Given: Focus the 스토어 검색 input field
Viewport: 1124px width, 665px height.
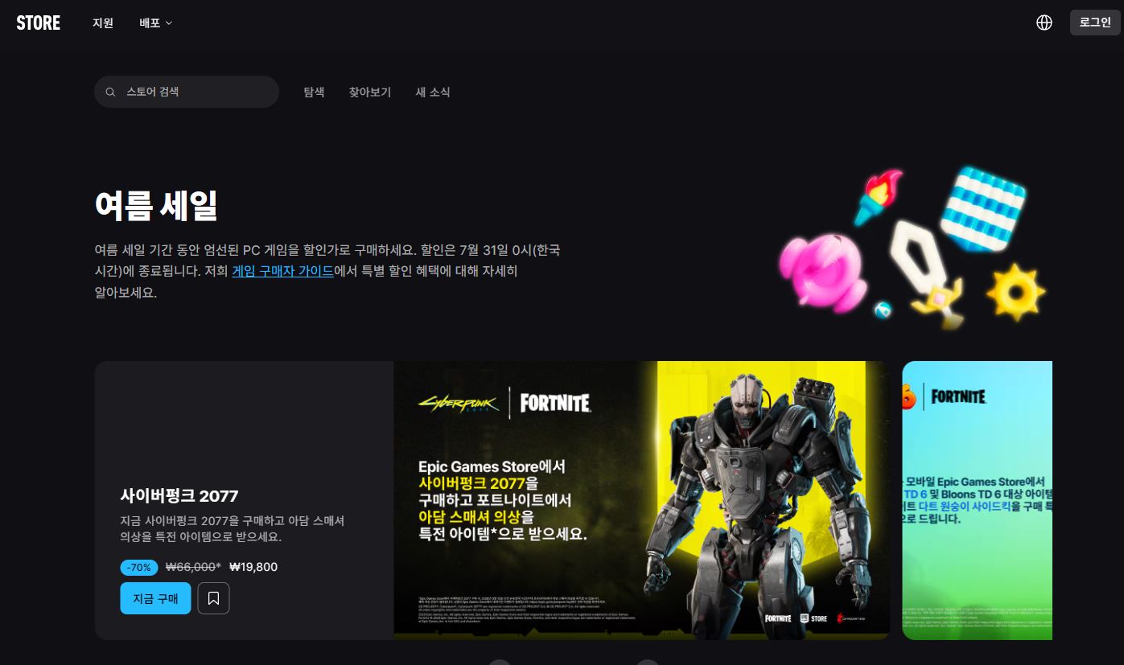Looking at the screenshot, I should coord(187,92).
